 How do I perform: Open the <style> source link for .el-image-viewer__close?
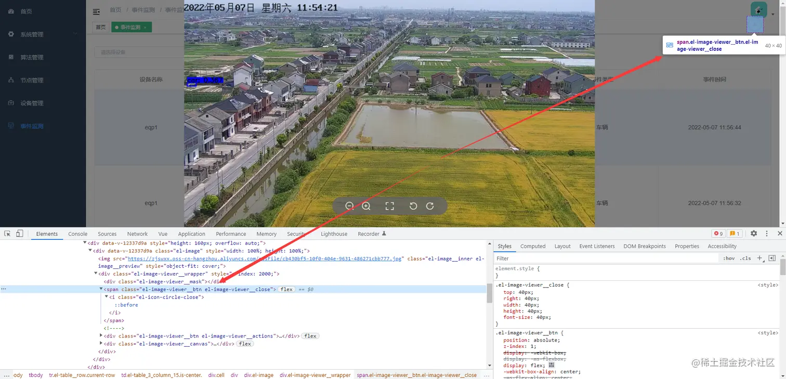pos(768,285)
